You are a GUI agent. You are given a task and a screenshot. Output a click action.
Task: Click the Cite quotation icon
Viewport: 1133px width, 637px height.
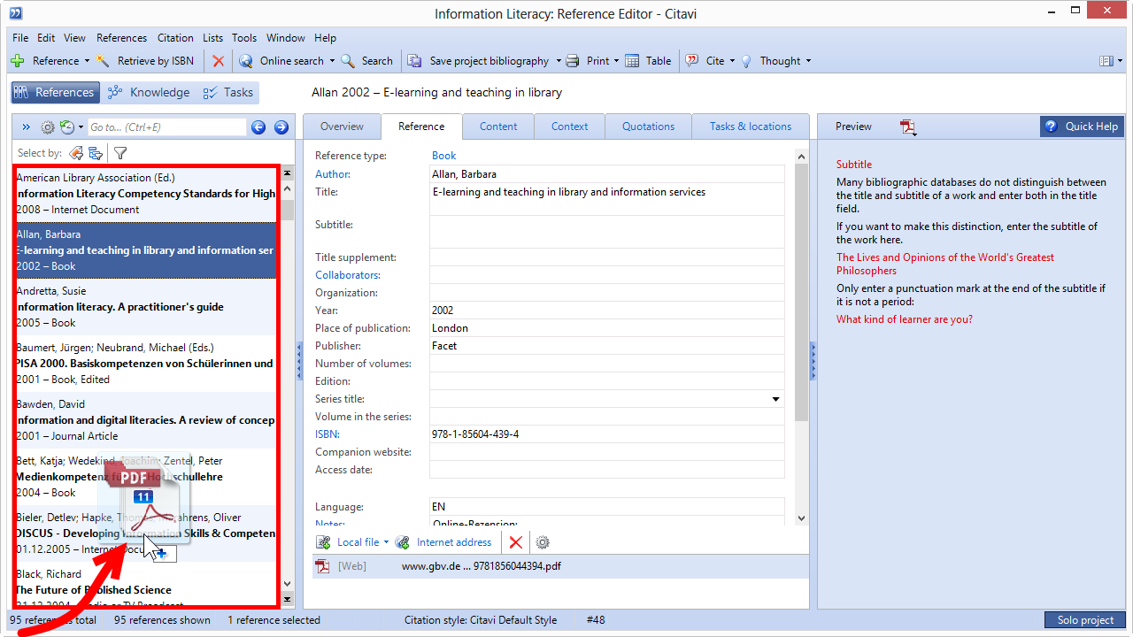tap(692, 61)
